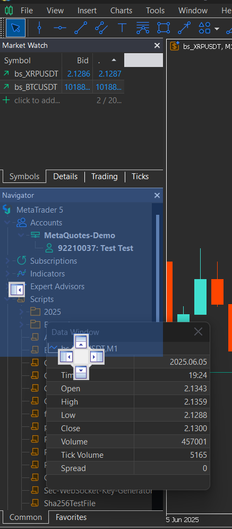Switch to the Trading tab
232x529 pixels.
point(105,176)
